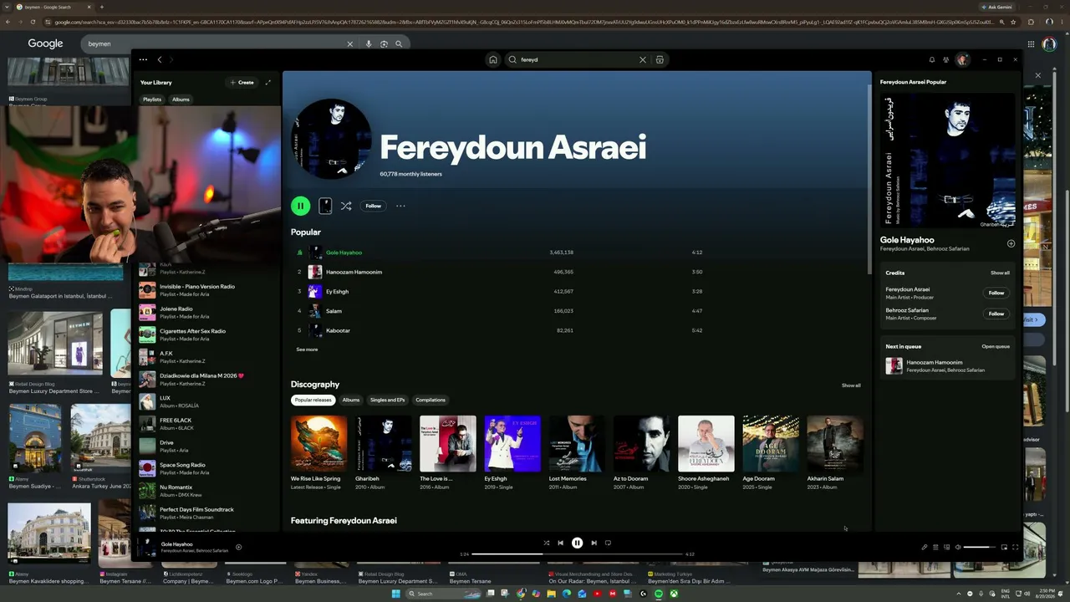
Task: Expand Your Library panel
Action: (x=268, y=82)
